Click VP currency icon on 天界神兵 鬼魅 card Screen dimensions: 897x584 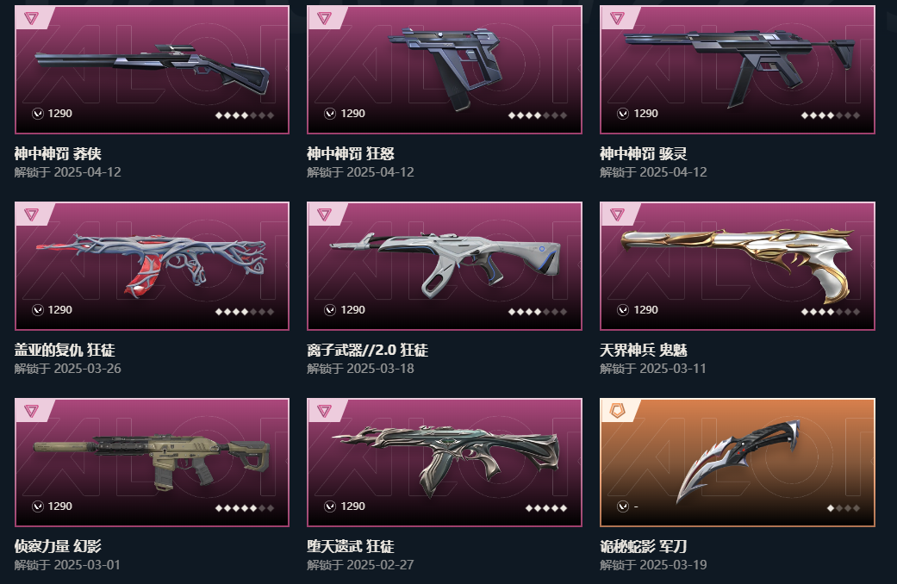(x=623, y=310)
